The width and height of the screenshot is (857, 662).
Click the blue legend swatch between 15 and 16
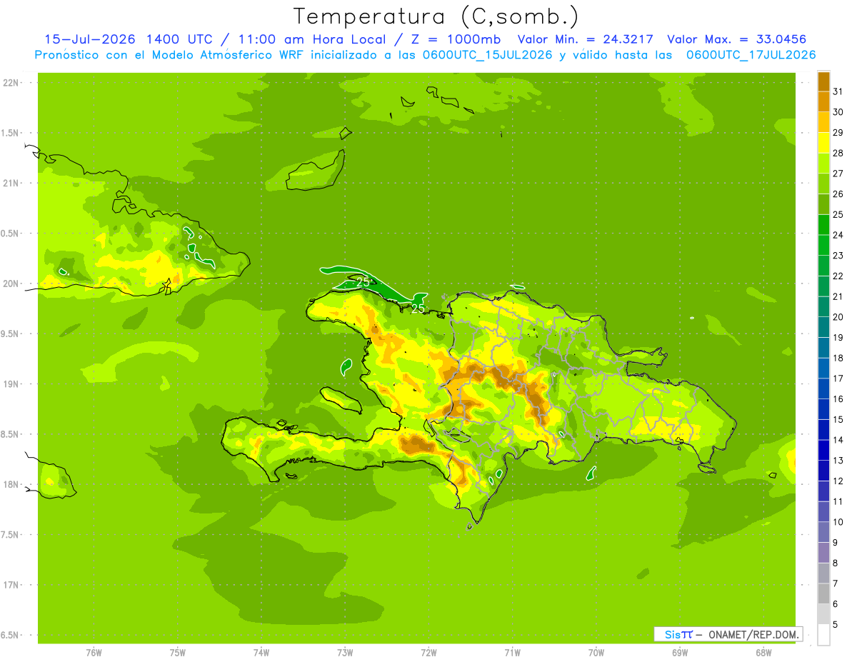click(823, 409)
